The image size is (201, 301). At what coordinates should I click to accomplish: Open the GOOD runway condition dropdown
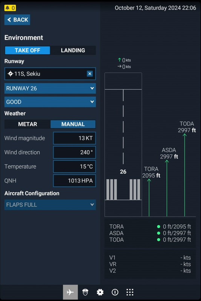pyautogui.click(x=50, y=102)
